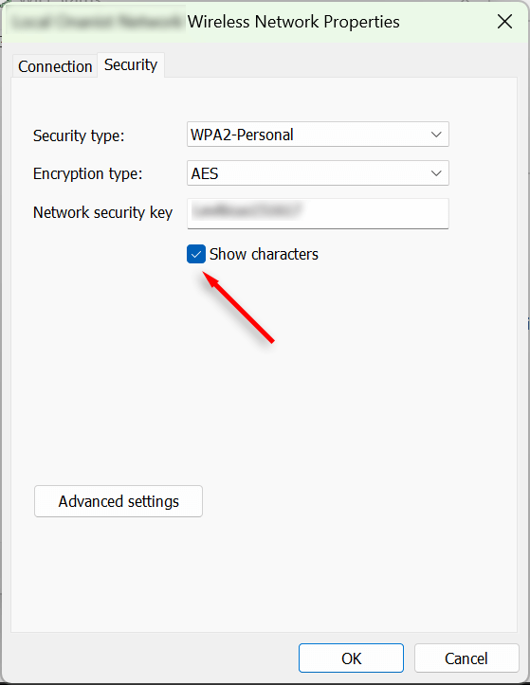Screen dimensions: 530x685
Task: Click the Encryption type: label
Action: [88, 174]
